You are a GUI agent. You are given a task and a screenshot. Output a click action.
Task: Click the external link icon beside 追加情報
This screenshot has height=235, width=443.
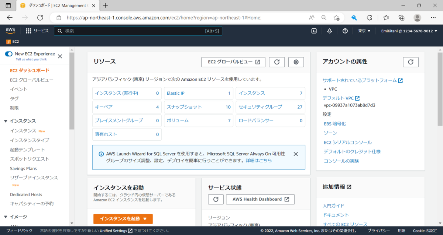(x=349, y=187)
